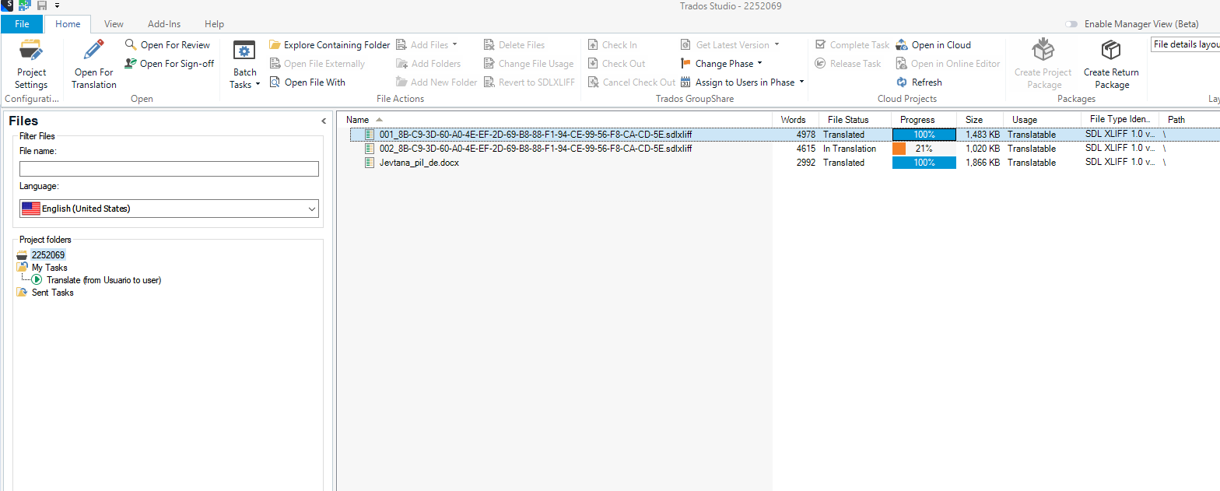Click Open File Externally

coord(317,64)
